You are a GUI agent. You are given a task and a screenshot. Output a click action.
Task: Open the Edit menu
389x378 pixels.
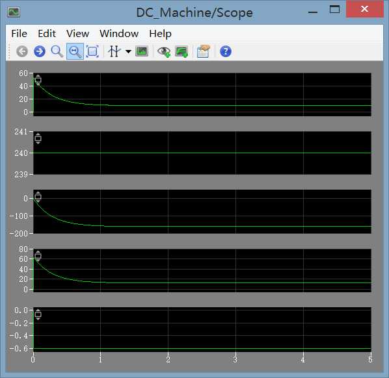[47, 34]
